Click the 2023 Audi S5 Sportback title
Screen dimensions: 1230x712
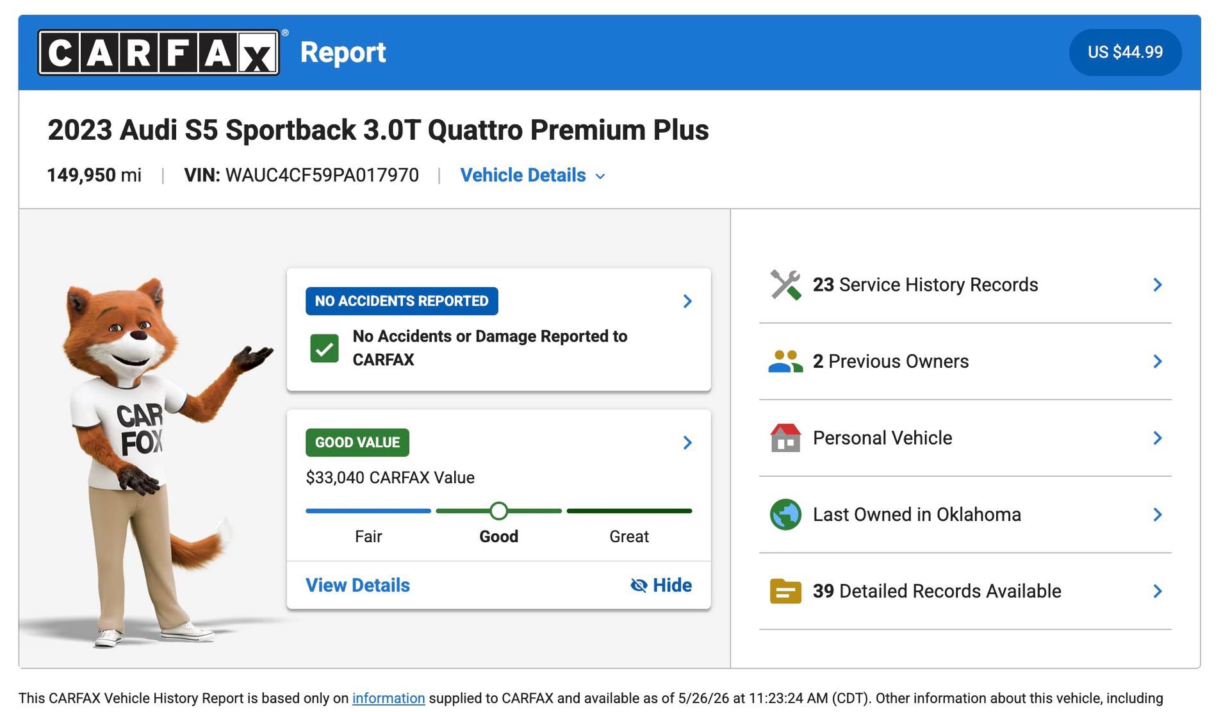tap(378, 130)
